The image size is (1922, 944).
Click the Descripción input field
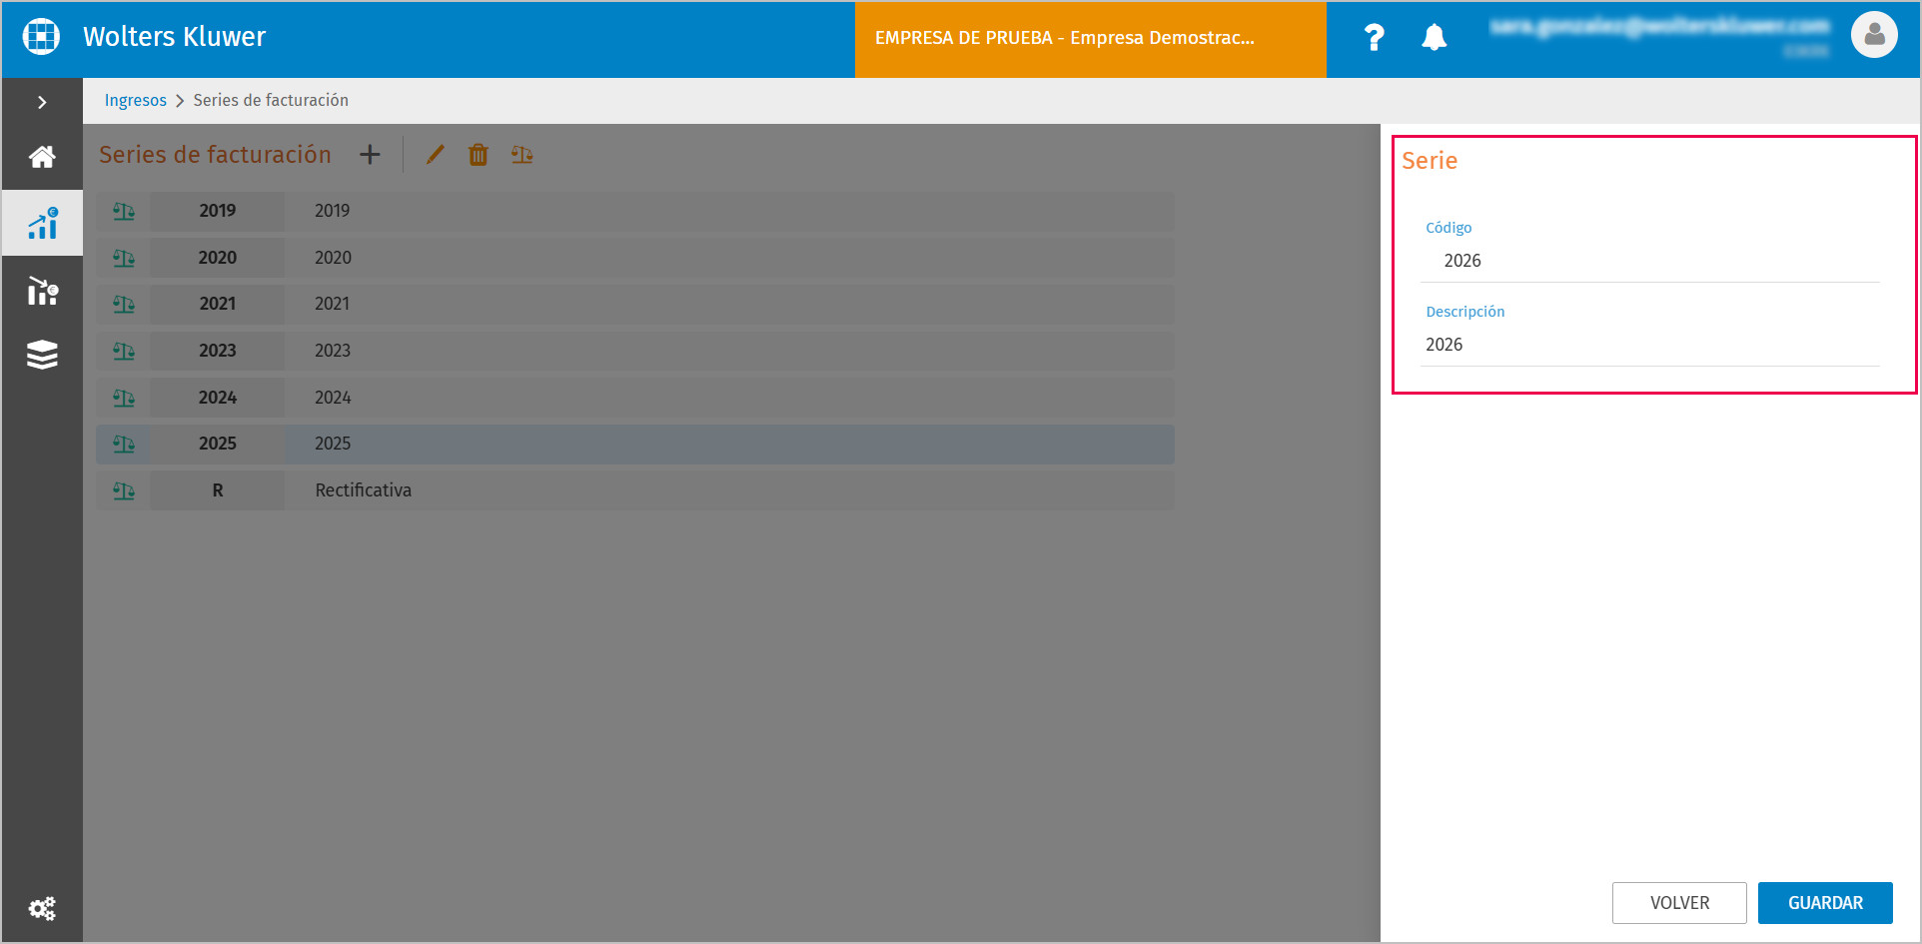point(1649,345)
